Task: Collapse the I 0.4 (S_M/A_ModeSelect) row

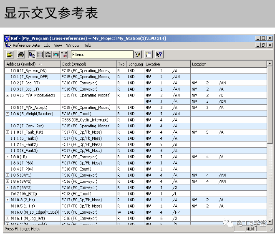Action: click(8, 96)
